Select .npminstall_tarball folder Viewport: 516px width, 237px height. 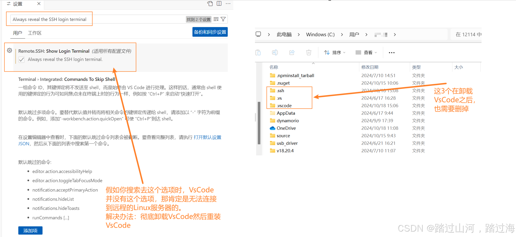[x=292, y=75]
